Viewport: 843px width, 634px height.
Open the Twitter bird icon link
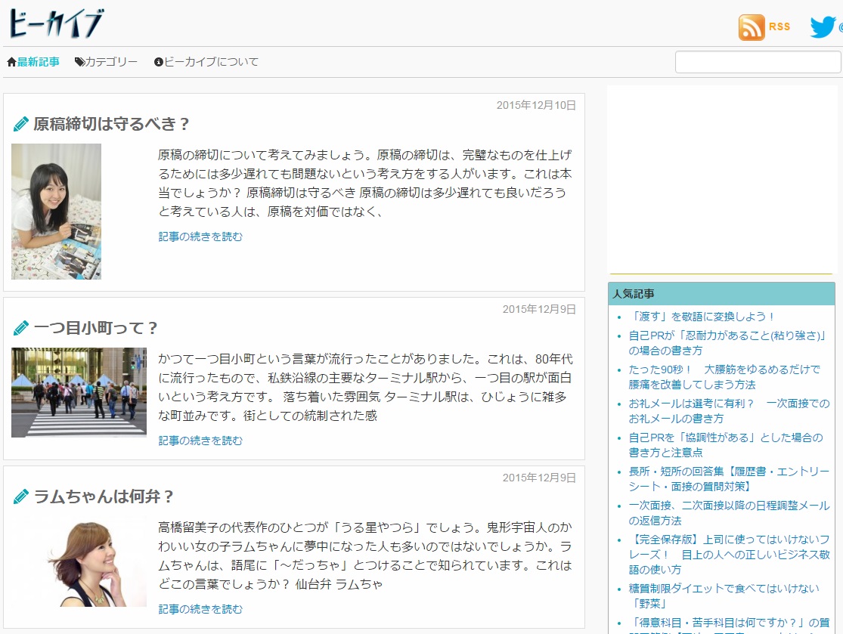[823, 27]
